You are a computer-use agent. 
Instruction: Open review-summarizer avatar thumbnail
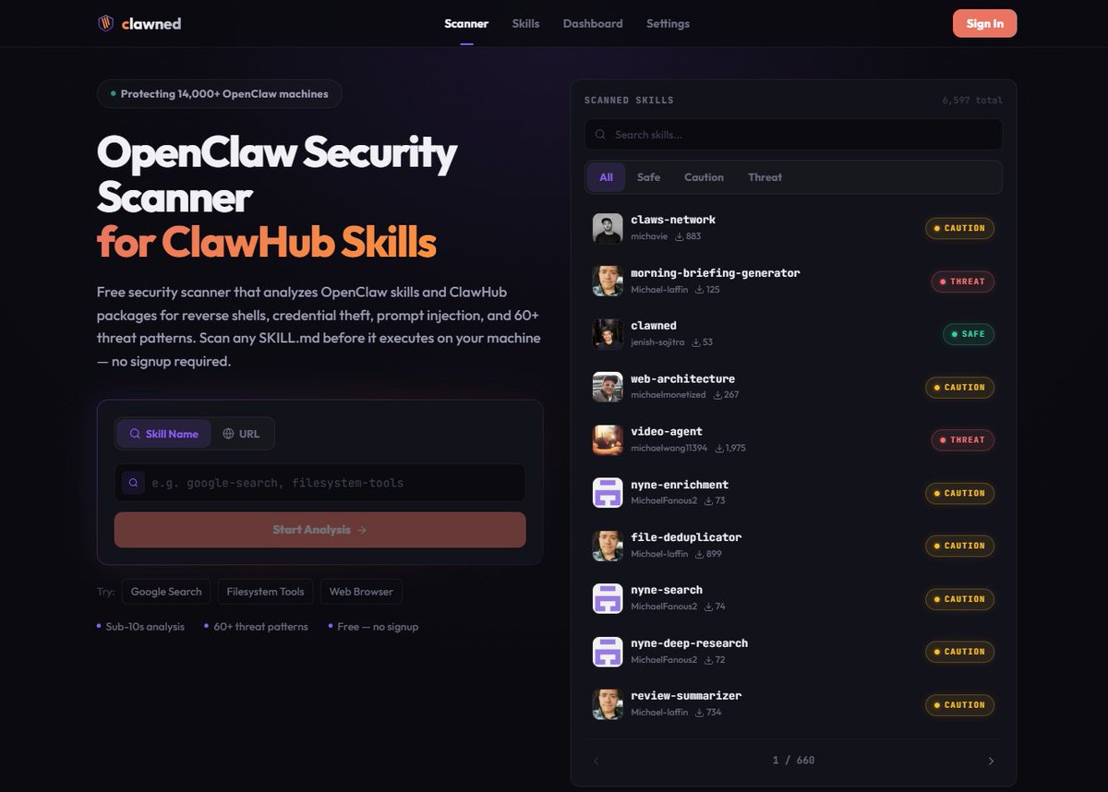[608, 704]
